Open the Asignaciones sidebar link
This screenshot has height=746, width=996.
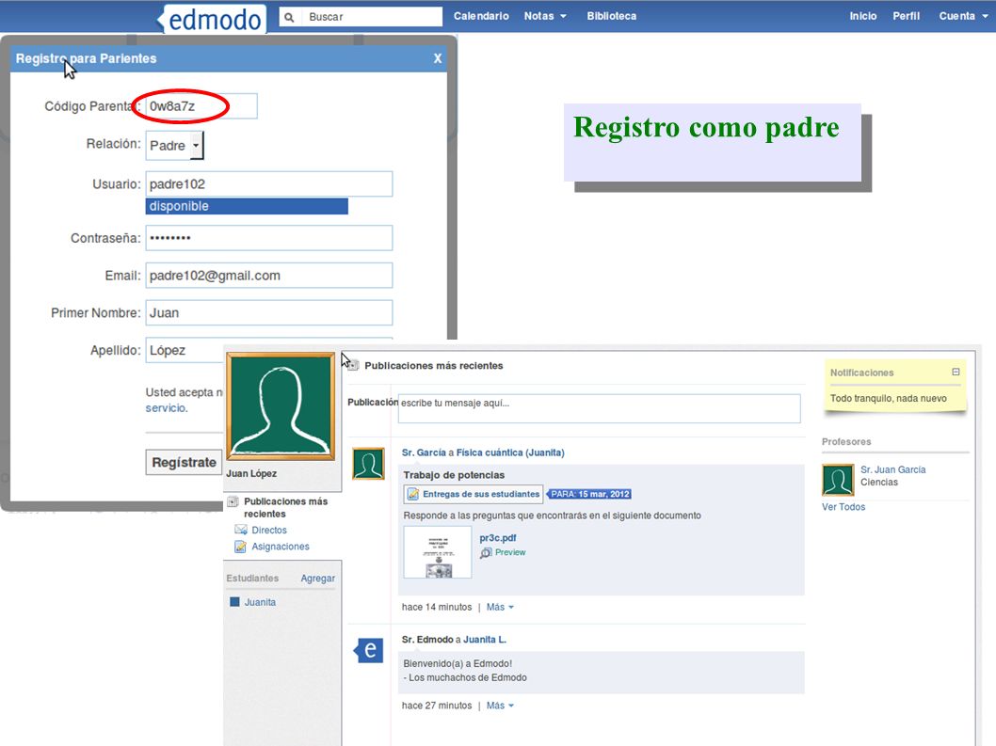click(x=281, y=547)
